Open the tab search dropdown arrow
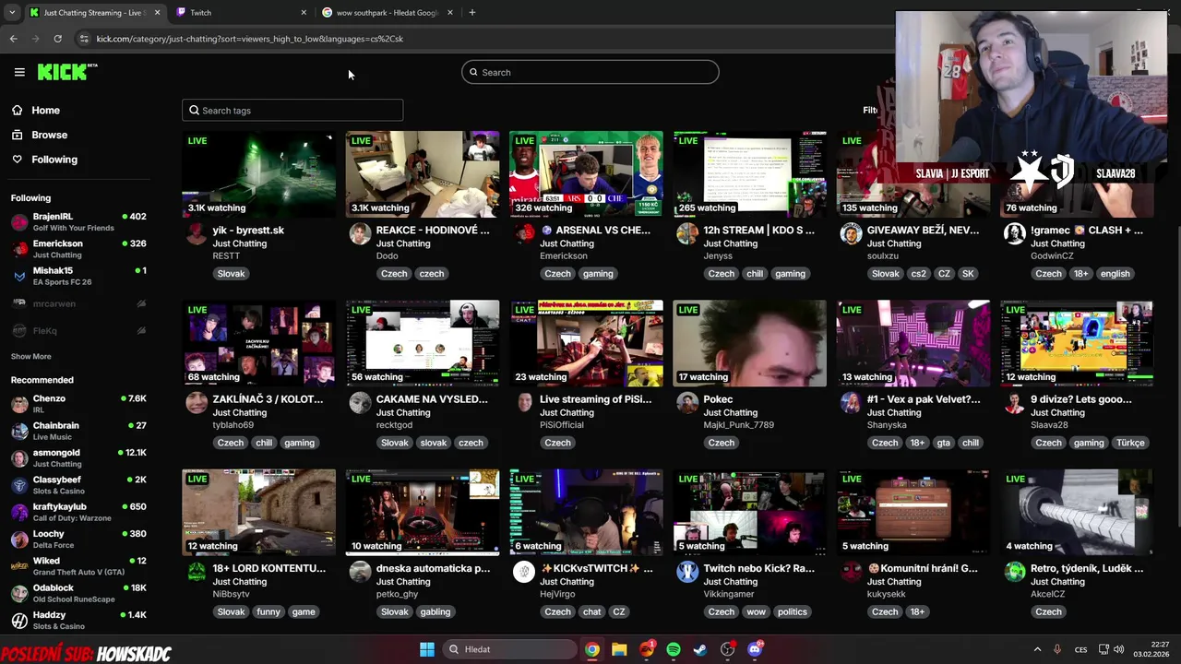The image size is (1181, 664). click(12, 13)
